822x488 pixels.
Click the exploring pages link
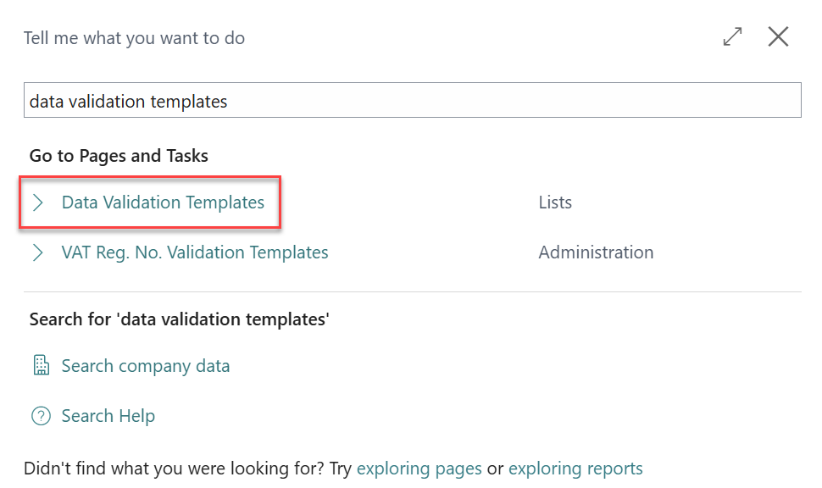[x=419, y=468]
